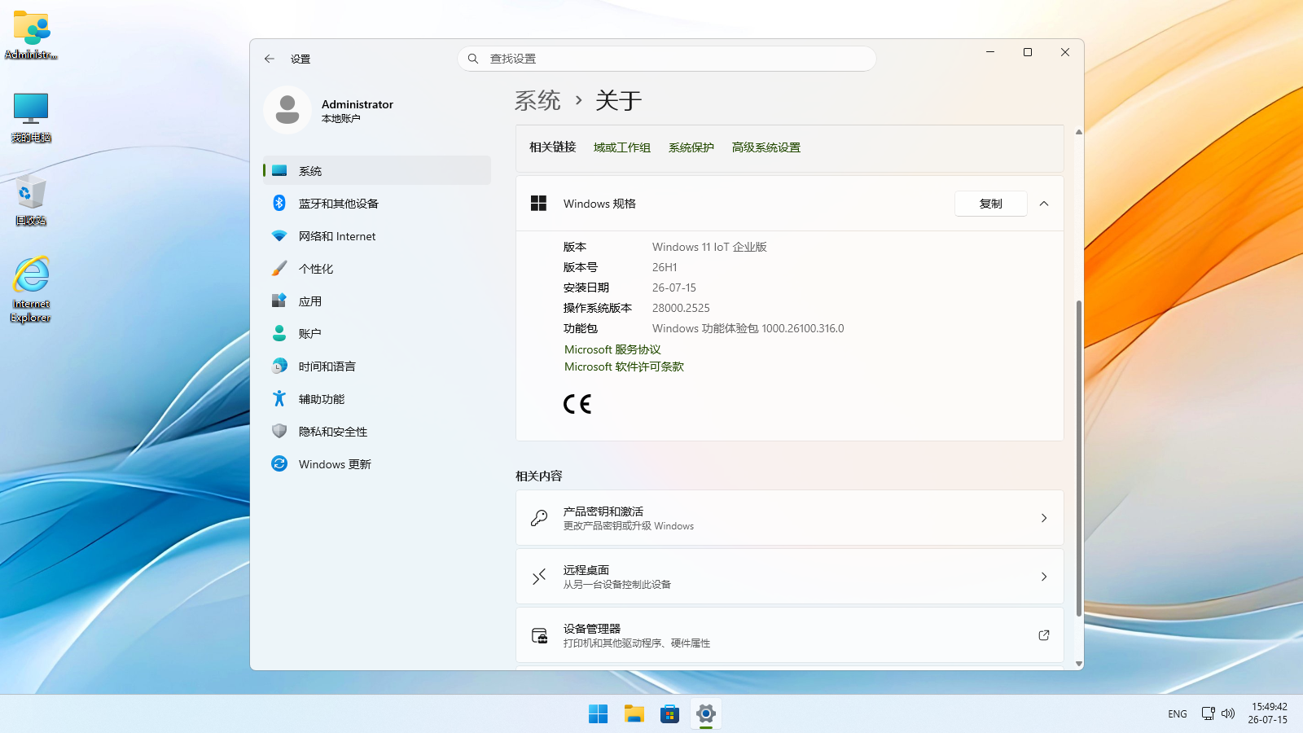
Task: Click the Windows 11 IoT 企业版 text
Action: coord(709,247)
